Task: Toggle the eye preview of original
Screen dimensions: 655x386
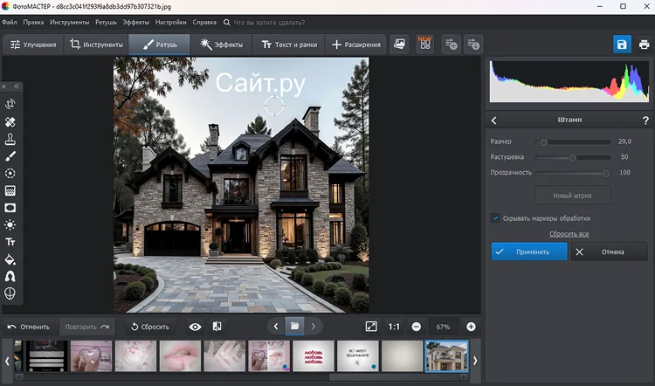Action: tap(195, 327)
